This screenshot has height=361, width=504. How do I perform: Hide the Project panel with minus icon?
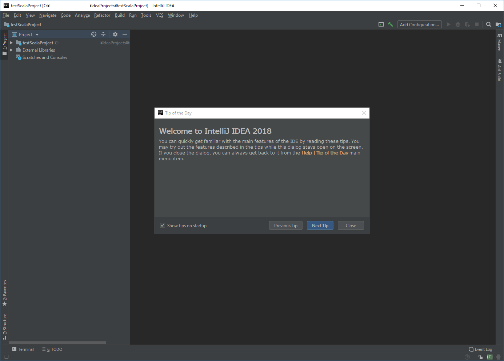(125, 34)
